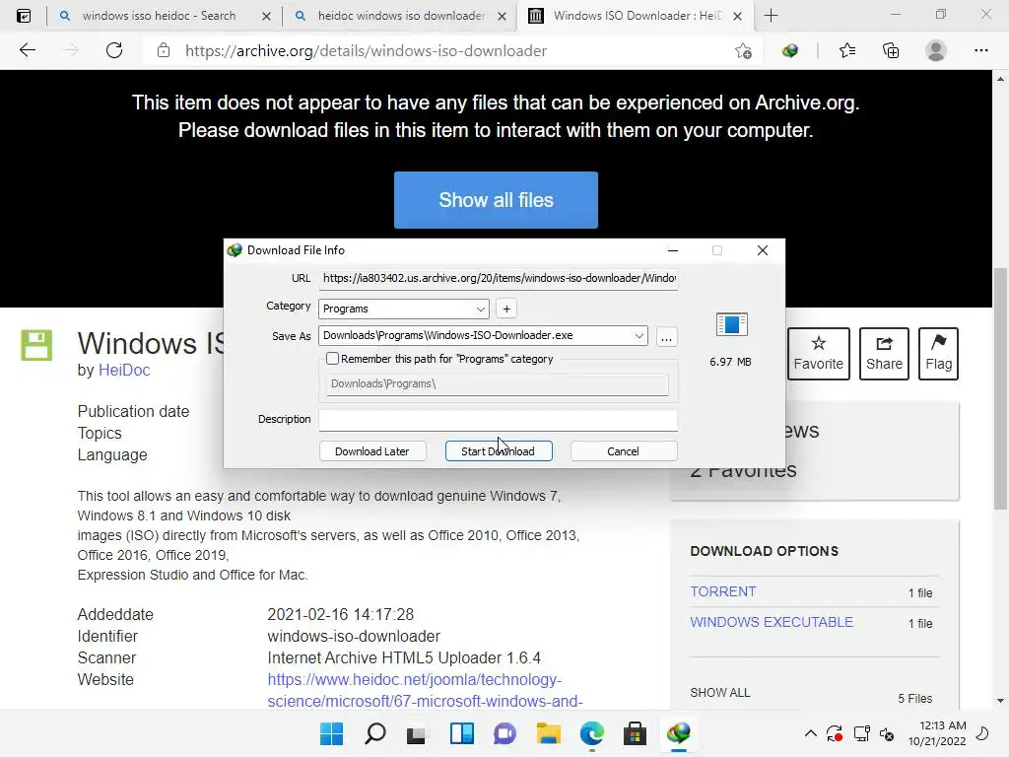Open Internet Download Manager on taskbar
The height and width of the screenshot is (757, 1009).
[678, 733]
